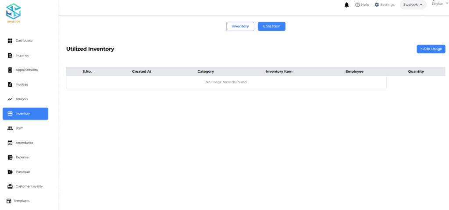Open Inquiries via its sidebar icon
The width and height of the screenshot is (449, 210).
coord(10,56)
